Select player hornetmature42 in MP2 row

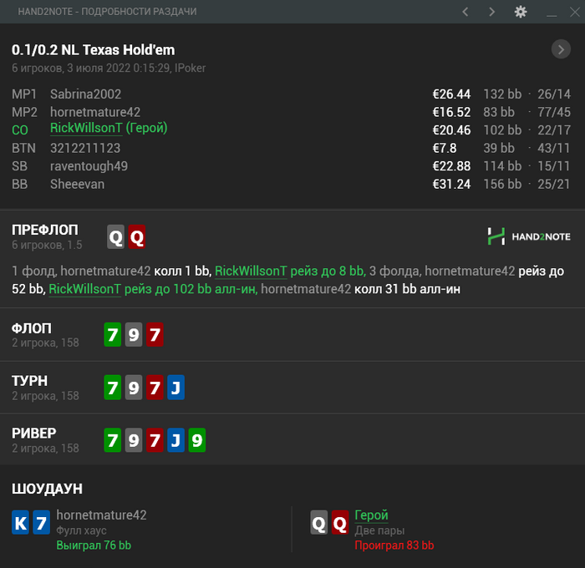(x=95, y=112)
